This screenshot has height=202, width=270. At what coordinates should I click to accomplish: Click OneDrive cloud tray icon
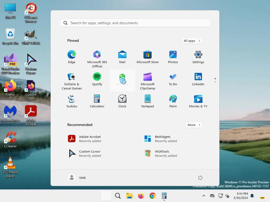pyautogui.click(x=212, y=196)
